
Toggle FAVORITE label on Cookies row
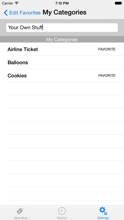(107, 76)
